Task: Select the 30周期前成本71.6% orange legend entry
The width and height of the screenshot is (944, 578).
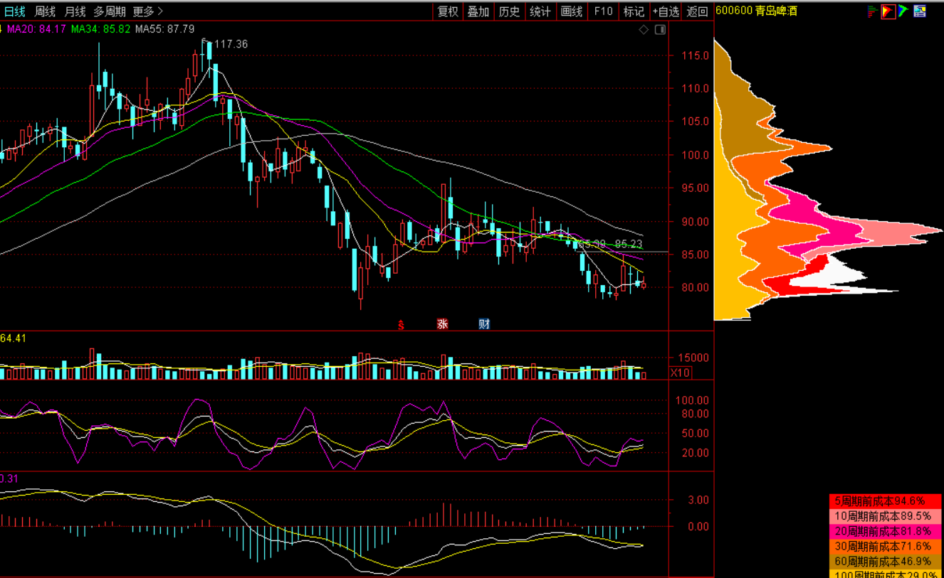Action: click(886, 546)
